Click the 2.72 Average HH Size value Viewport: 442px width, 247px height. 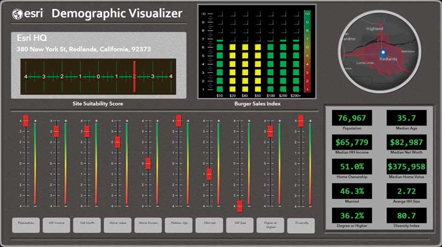pyautogui.click(x=407, y=191)
